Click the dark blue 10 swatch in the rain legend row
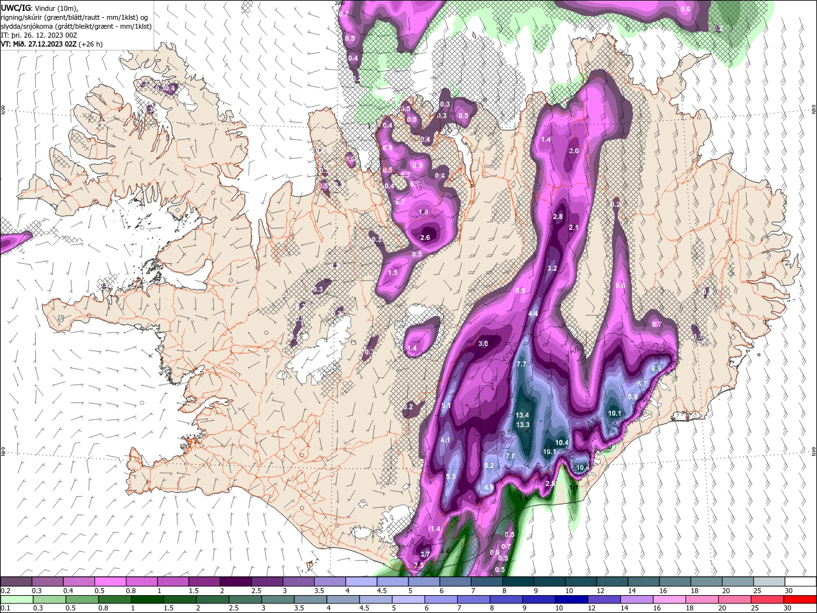817x613 pixels. coord(570,600)
